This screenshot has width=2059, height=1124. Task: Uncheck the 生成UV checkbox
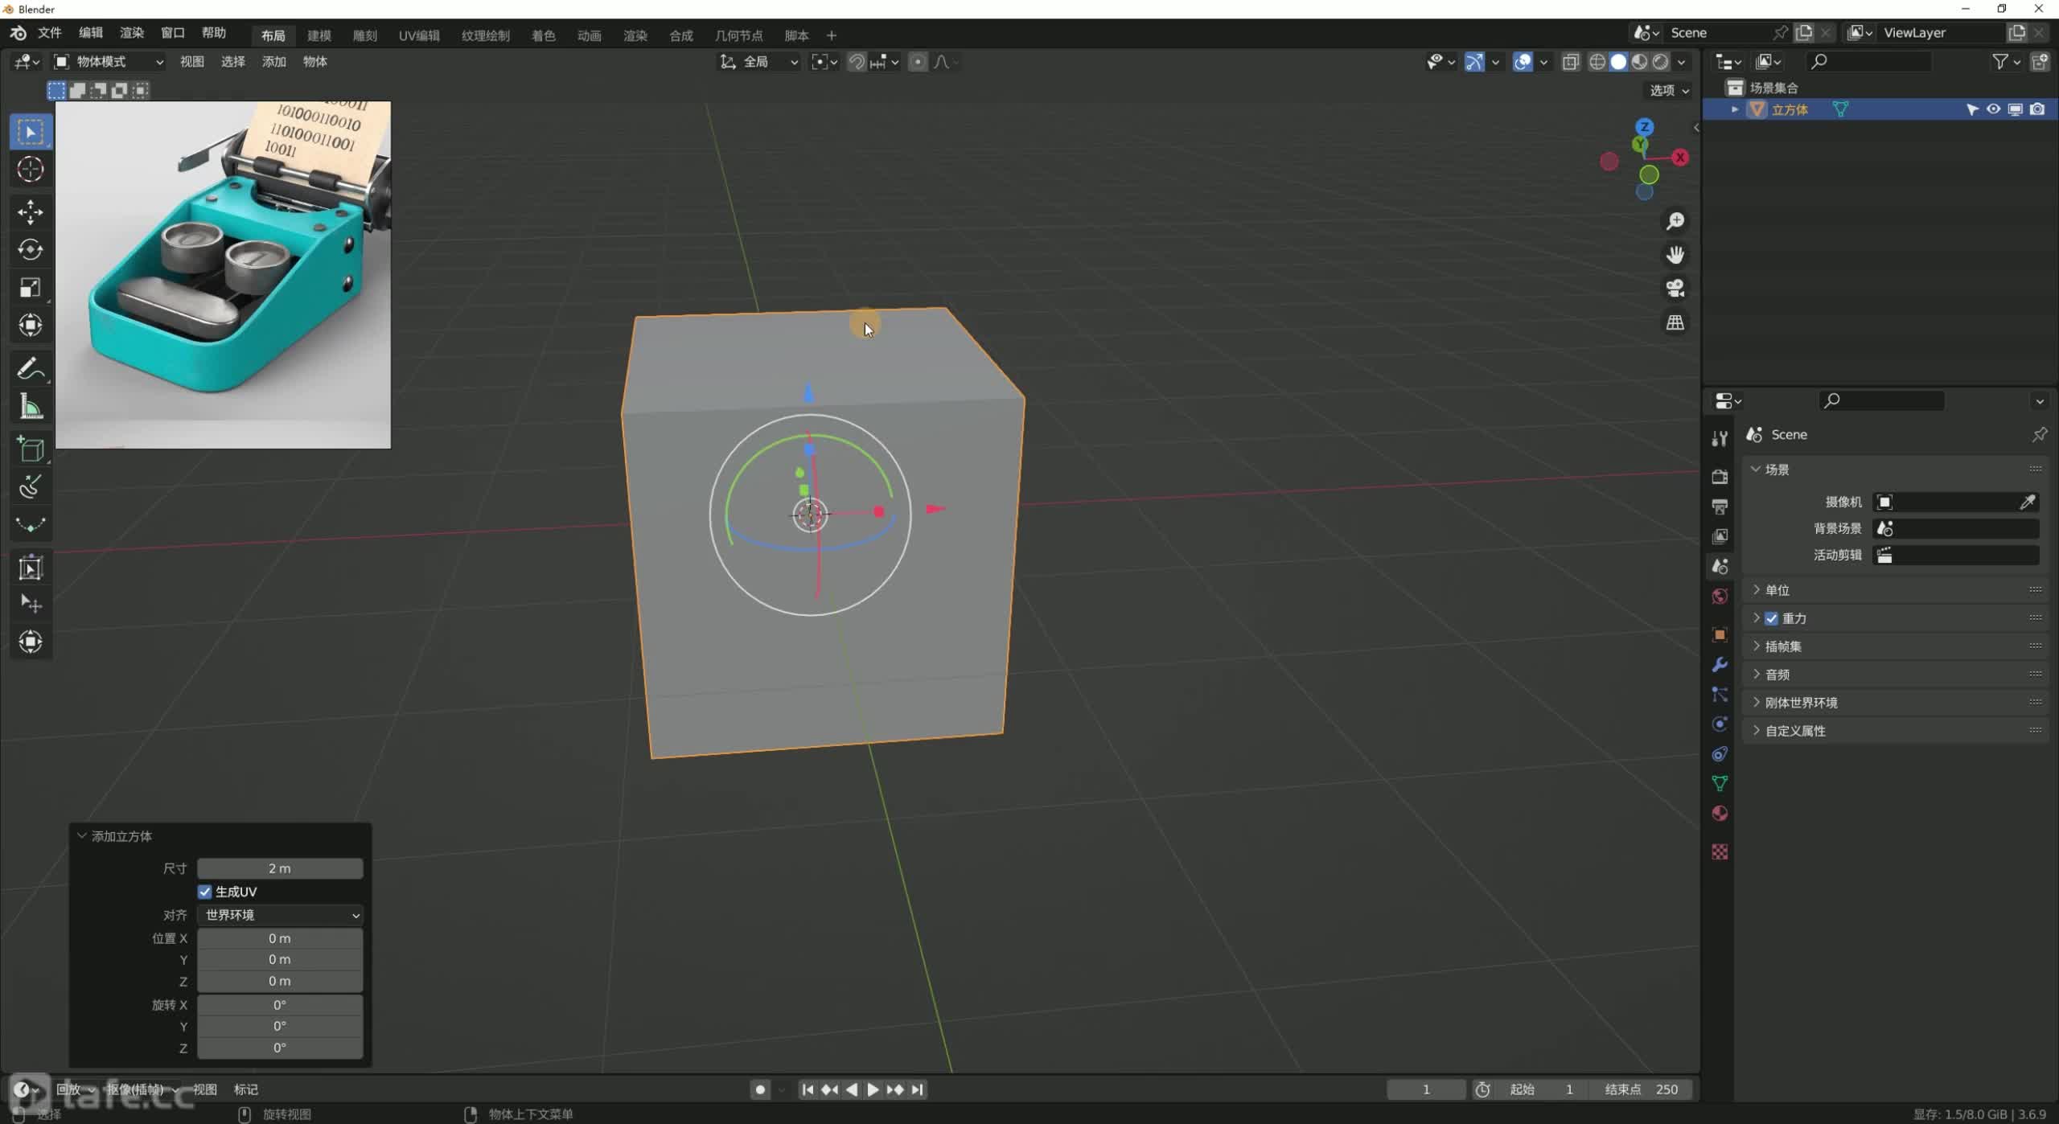click(x=205, y=892)
